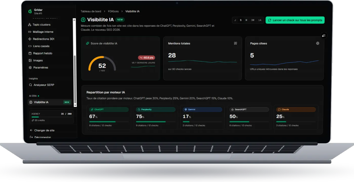Open the SearchGPT engine pill

click(249, 110)
